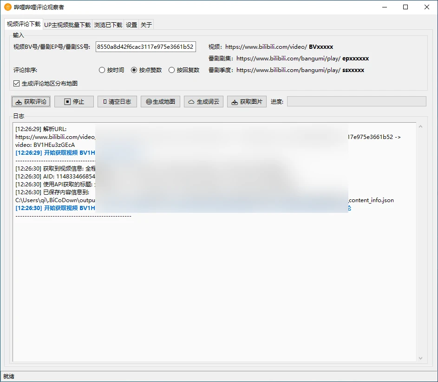The height and width of the screenshot is (382, 438).
Task: Select 按时间 sort option
Action: click(x=102, y=70)
